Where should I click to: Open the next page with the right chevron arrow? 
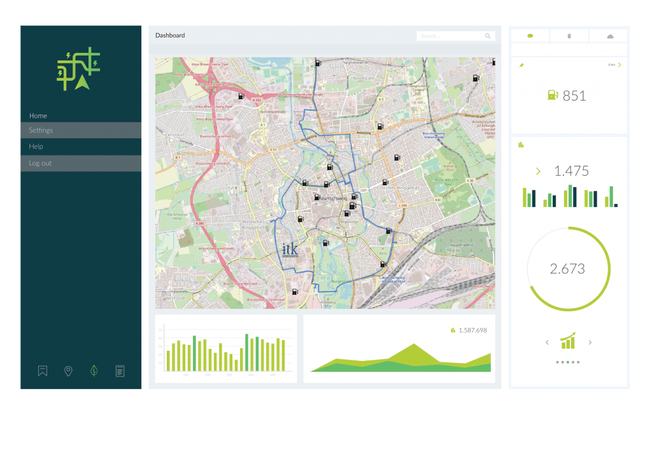pyautogui.click(x=590, y=342)
